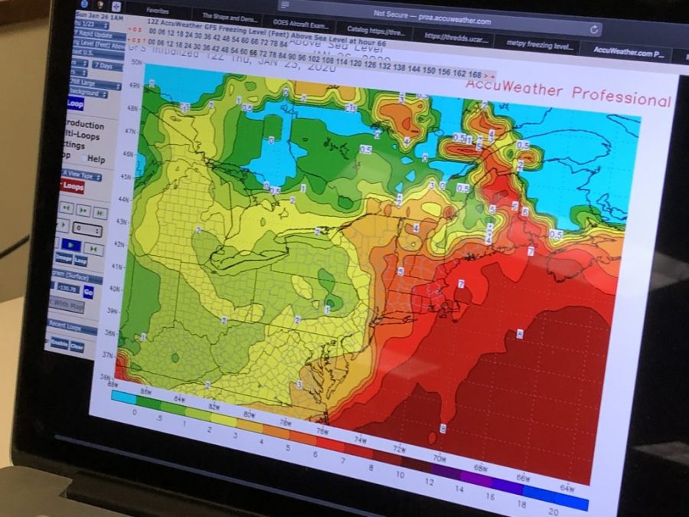Click the Clear button under Recent Loops
The width and height of the screenshot is (689, 517).
[77, 345]
